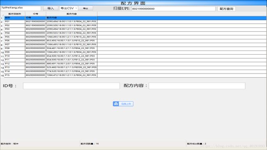
Task: Click the content cell starting 853;493;18.00
Action: click(x=71, y=41)
